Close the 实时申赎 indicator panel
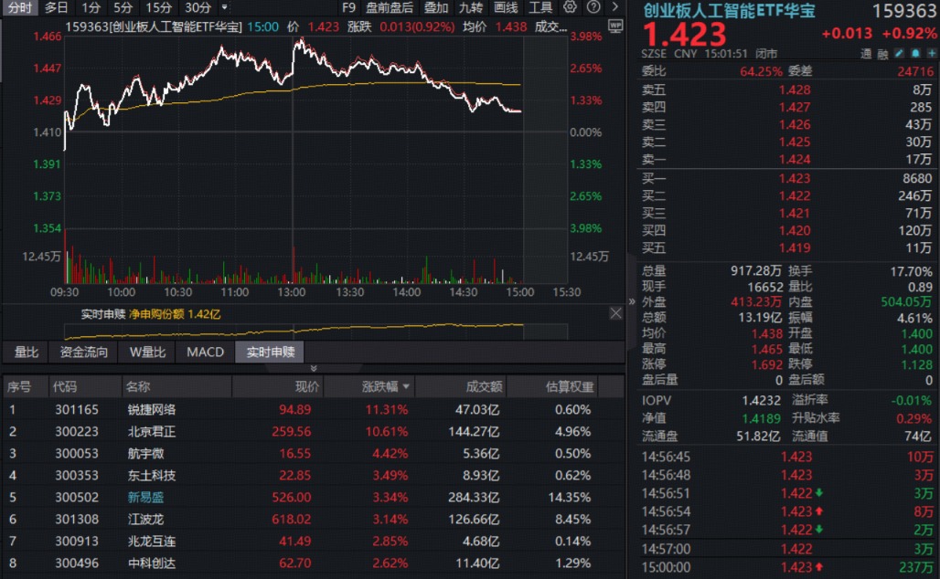Viewport: 940px width, 579px height. click(615, 313)
